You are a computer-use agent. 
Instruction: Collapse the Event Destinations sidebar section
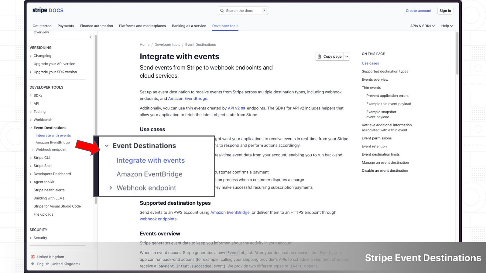tap(31, 128)
